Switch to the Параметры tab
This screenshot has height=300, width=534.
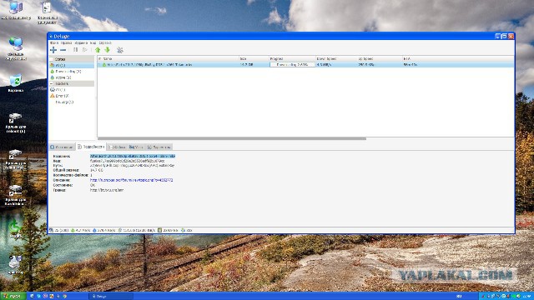[159, 147]
